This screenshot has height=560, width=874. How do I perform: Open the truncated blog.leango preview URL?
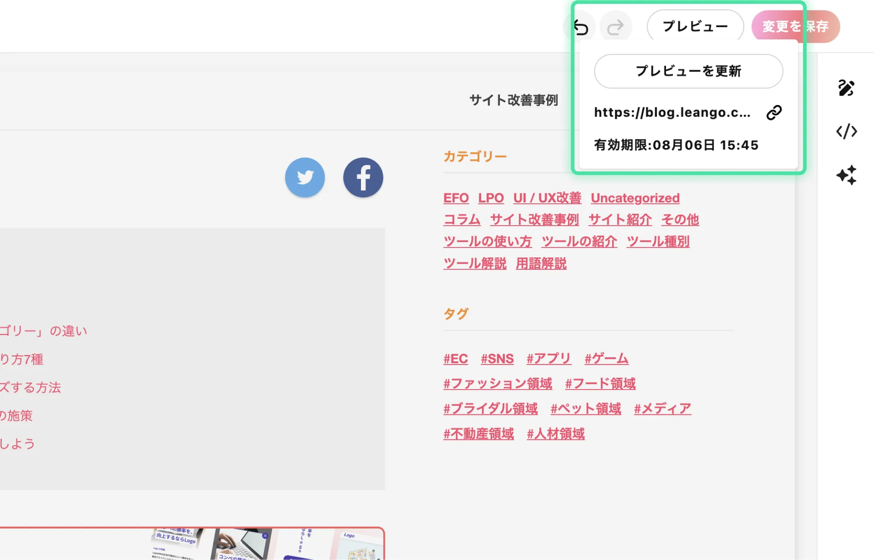point(672,112)
